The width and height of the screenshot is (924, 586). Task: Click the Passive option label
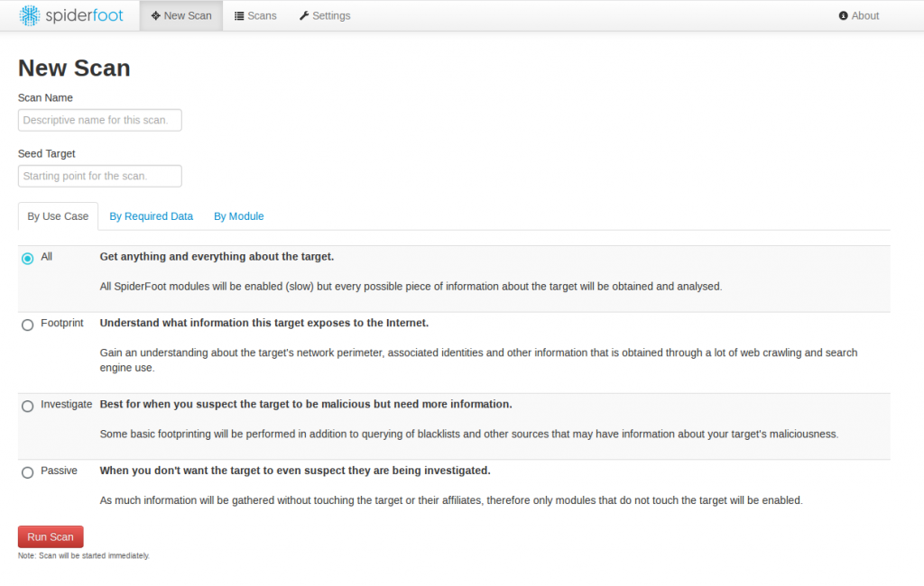(x=59, y=471)
